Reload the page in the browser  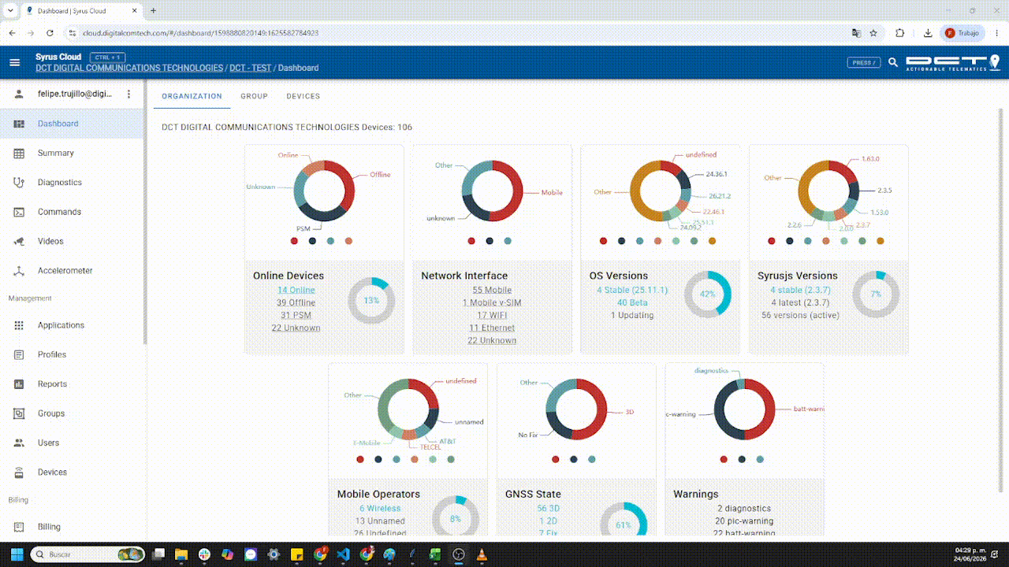50,33
